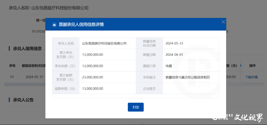Image resolution: width=267 pixels, height=125 pixels.
Task: Click the 打印 print button
Action: coord(136,107)
